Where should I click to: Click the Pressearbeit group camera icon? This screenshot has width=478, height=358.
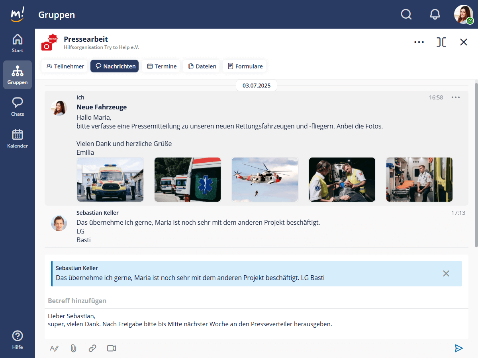(x=49, y=43)
